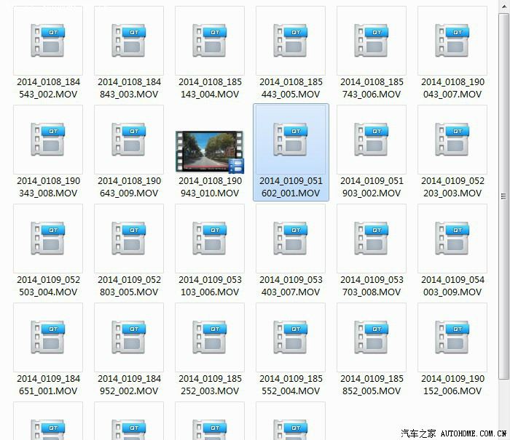
Task: Click the 2014_0109_052203_003.MOV icon
Action: pyautogui.click(x=452, y=140)
